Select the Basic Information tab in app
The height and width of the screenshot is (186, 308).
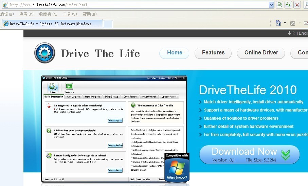(x=54, y=97)
